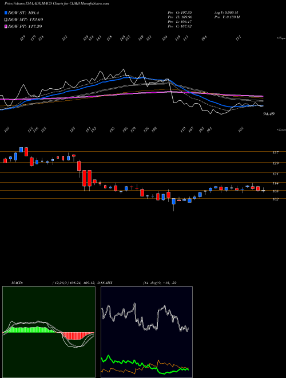Click the '<Lows' marker label
The width and height of the screenshot is (286, 378).
[281, 129]
